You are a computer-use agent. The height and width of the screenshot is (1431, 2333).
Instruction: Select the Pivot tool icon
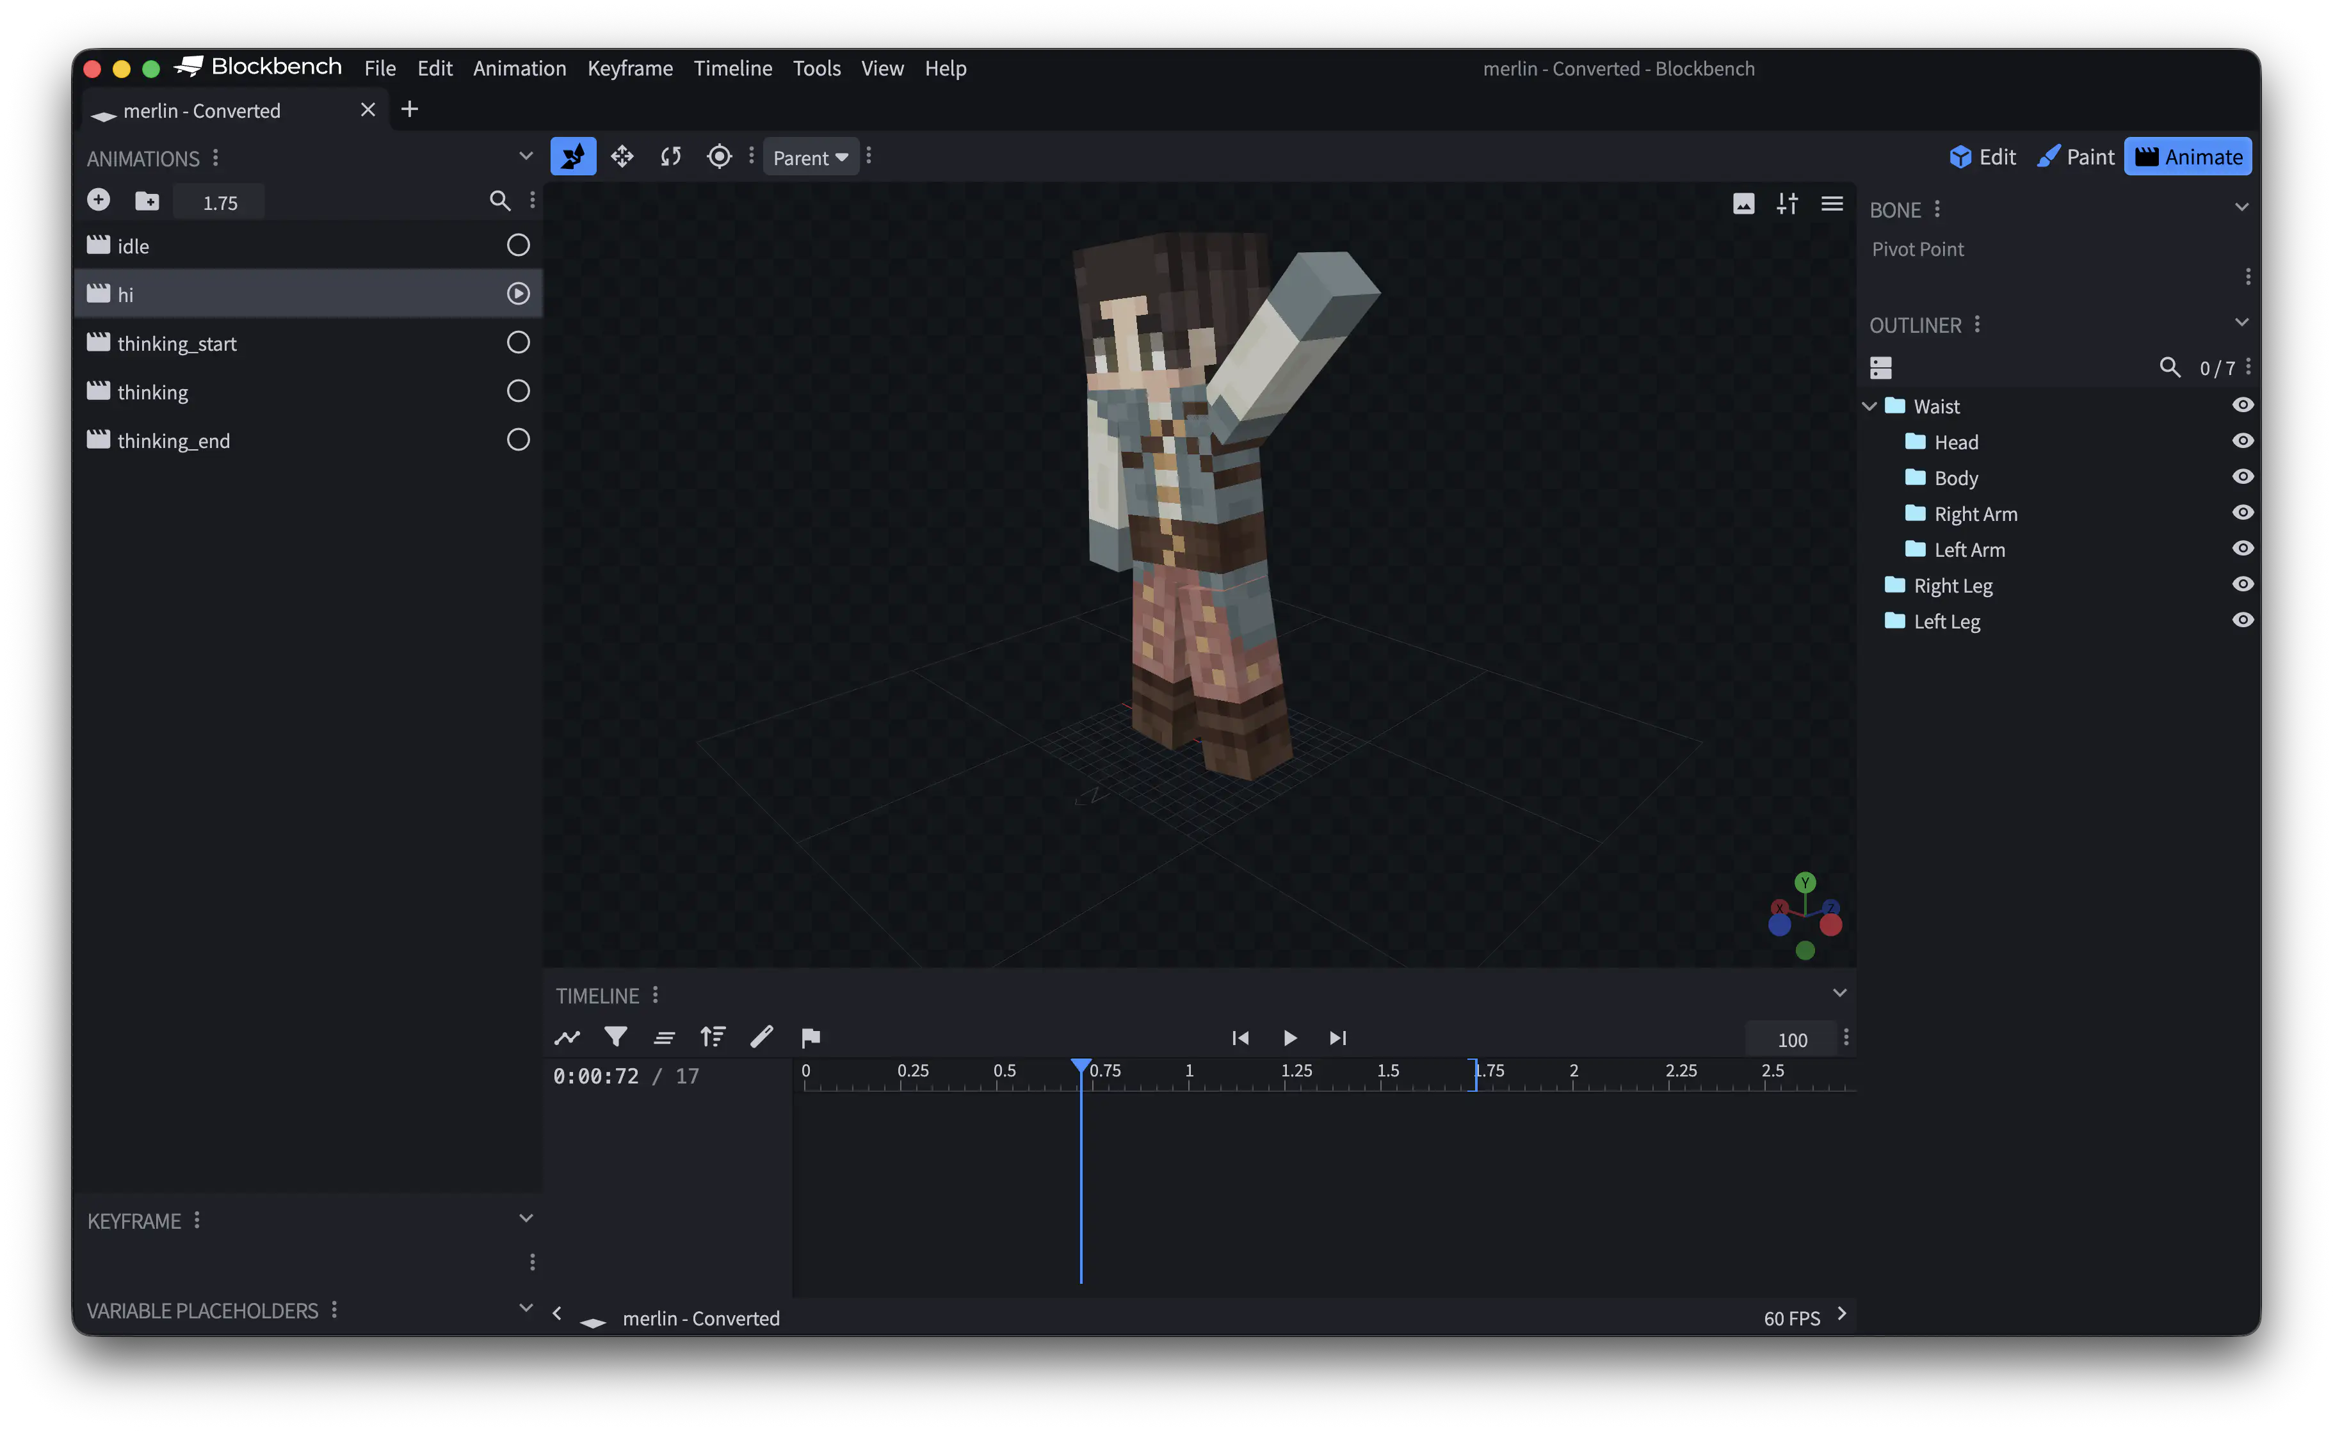point(720,156)
